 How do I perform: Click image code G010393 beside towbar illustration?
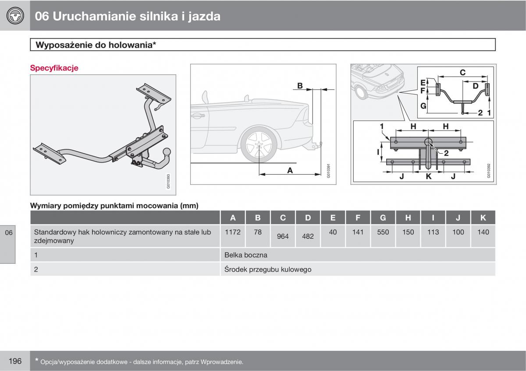click(x=168, y=181)
